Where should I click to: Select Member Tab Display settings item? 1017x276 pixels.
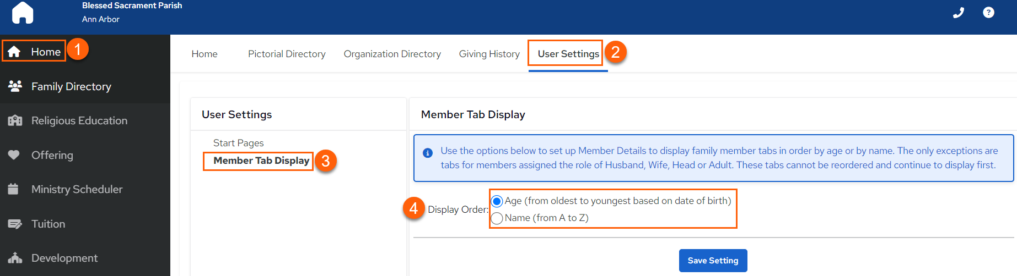(x=261, y=161)
